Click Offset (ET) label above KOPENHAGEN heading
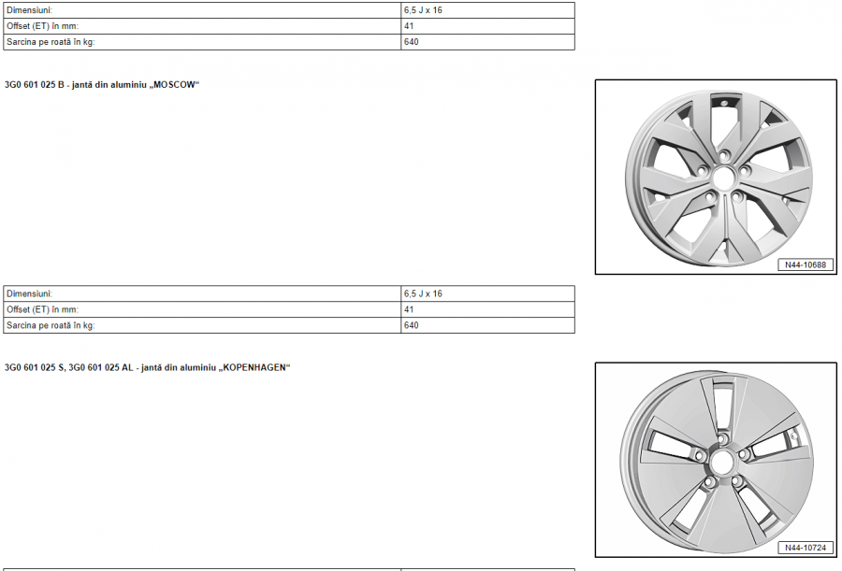Viewport: 842px width, 571px height. pos(43,309)
